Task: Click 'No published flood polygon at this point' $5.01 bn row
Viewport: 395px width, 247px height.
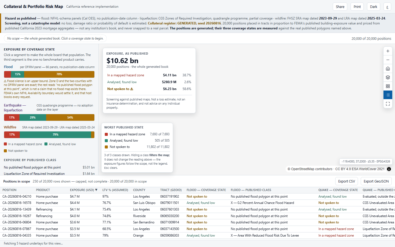Action: [x=49, y=167]
